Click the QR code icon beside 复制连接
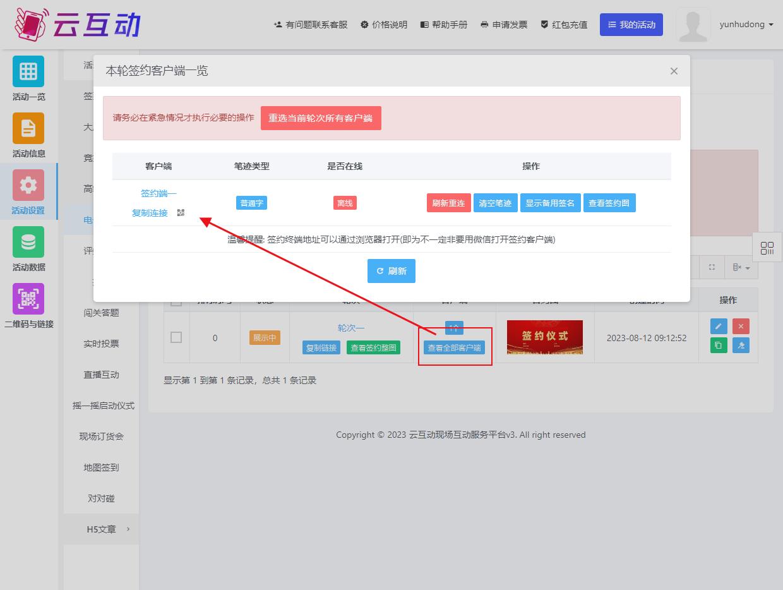Viewport: 783px width, 590px height. (x=181, y=213)
